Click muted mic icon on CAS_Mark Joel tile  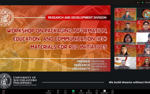click(116, 31)
